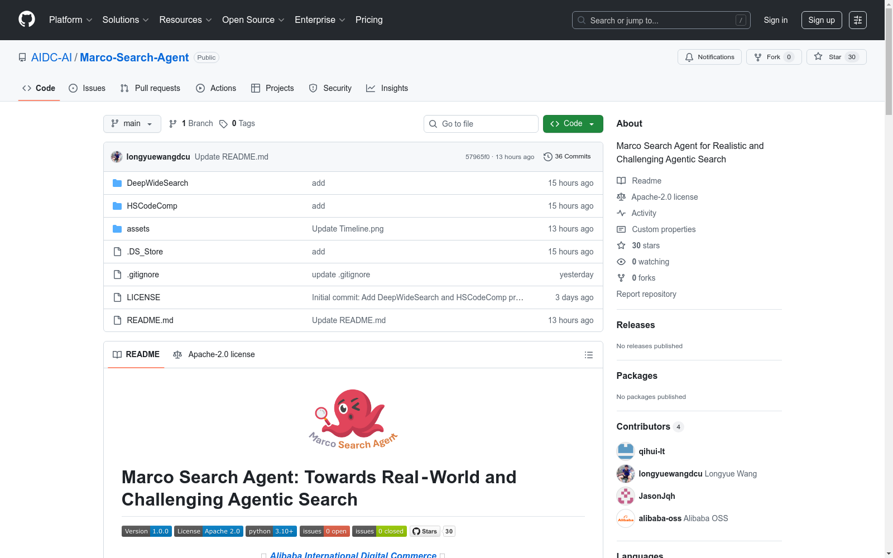This screenshot has width=893, height=558.
Task: Click the Marco Search Agent octopus logo
Action: 353,420
